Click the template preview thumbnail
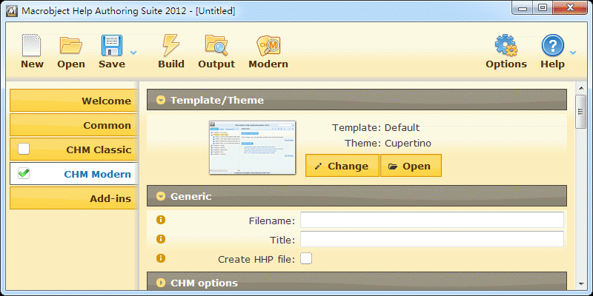This screenshot has height=296, width=593. point(253,147)
